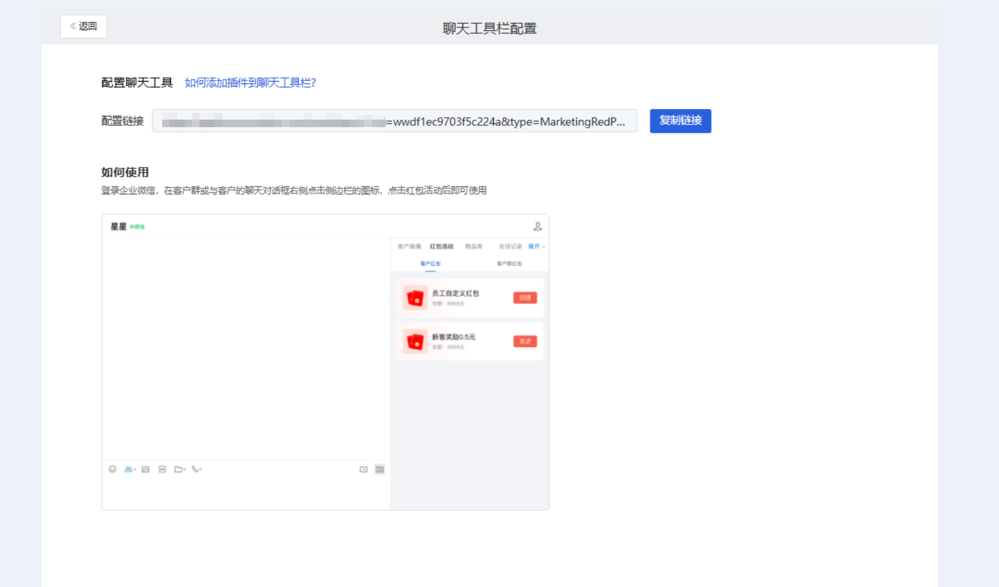Expand the sidebar tabs via 展开

536,246
